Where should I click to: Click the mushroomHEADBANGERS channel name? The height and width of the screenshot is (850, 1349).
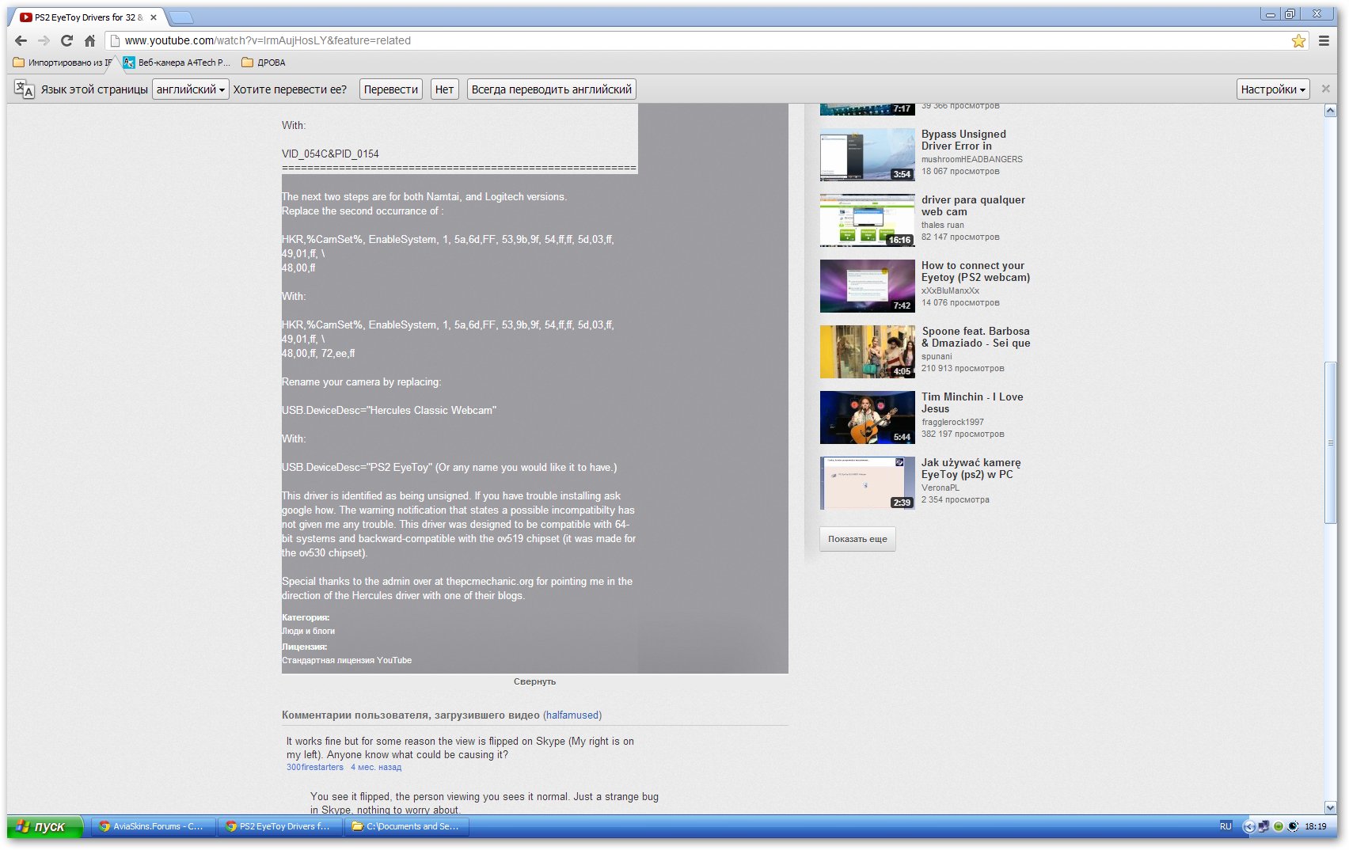[x=971, y=159]
